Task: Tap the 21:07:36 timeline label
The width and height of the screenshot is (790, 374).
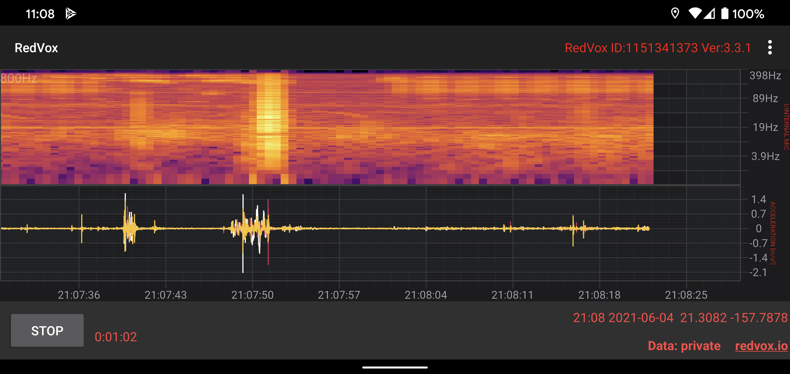Action: [x=79, y=295]
